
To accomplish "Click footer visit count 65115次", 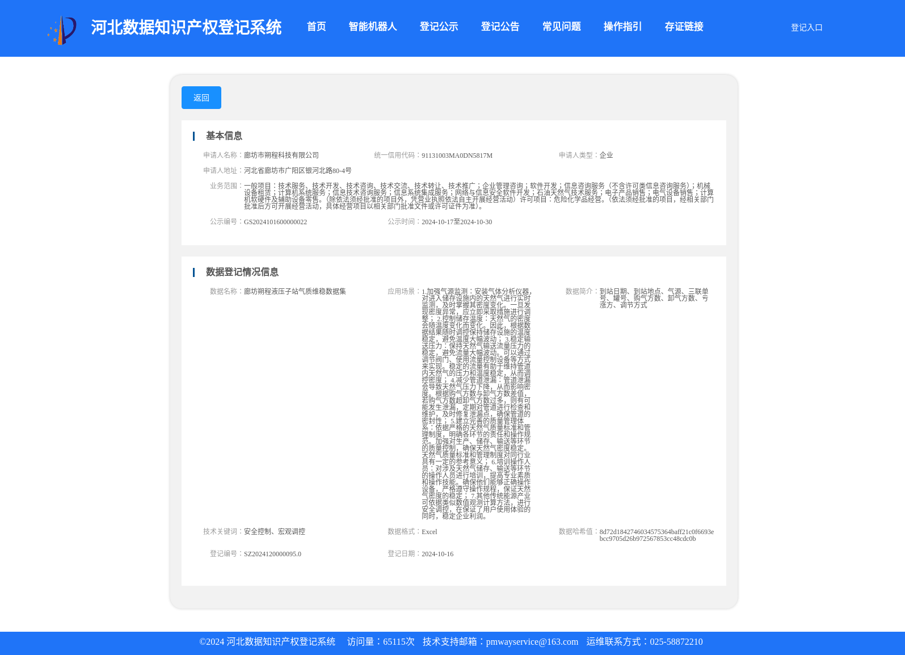I will [399, 642].
